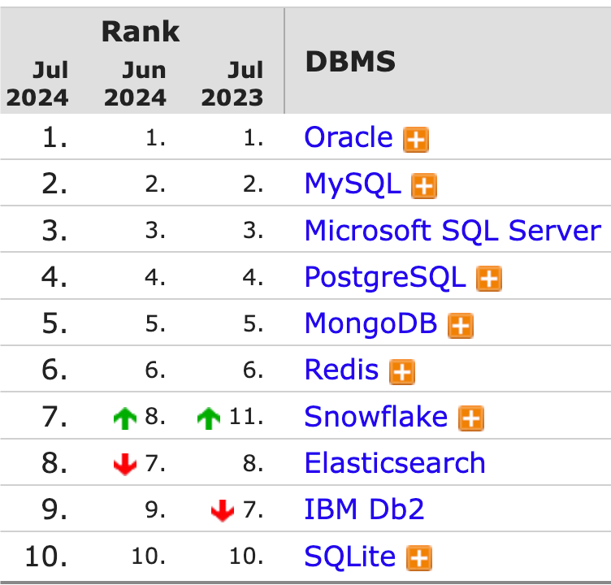
Task: Open the MongoDB database link
Action: (x=370, y=323)
